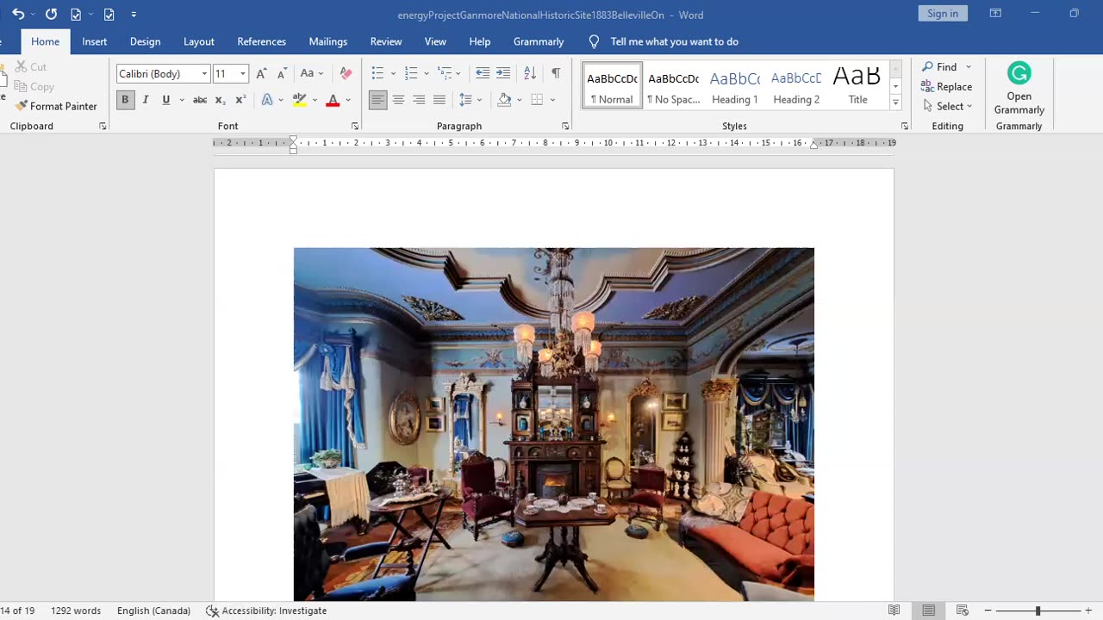Increase font size with Grow Font icon
The width and height of the screenshot is (1103, 620).
[x=262, y=74]
